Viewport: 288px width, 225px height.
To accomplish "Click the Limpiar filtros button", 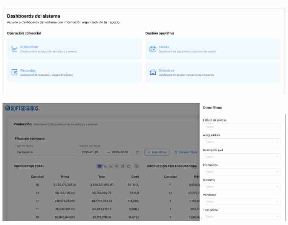I will tap(186, 152).
